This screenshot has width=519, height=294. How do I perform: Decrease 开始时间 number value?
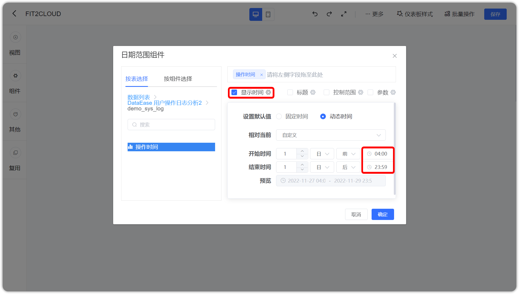tap(302, 156)
